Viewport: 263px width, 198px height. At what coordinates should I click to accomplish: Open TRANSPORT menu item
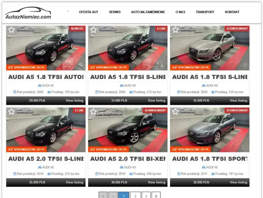(205, 12)
